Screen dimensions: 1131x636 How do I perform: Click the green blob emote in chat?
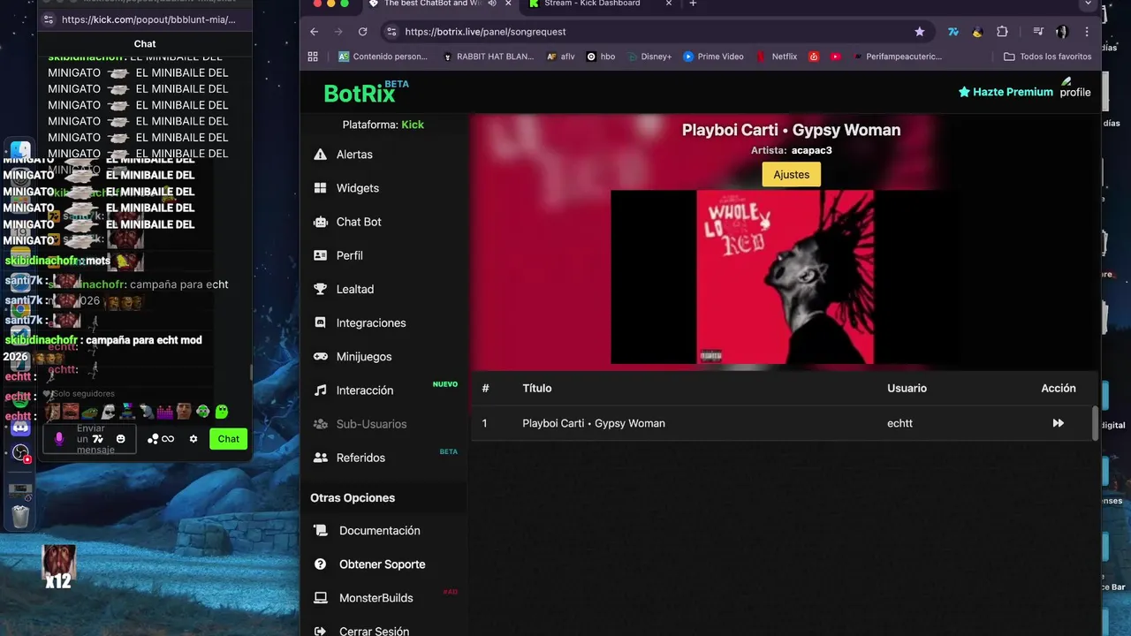point(222,412)
